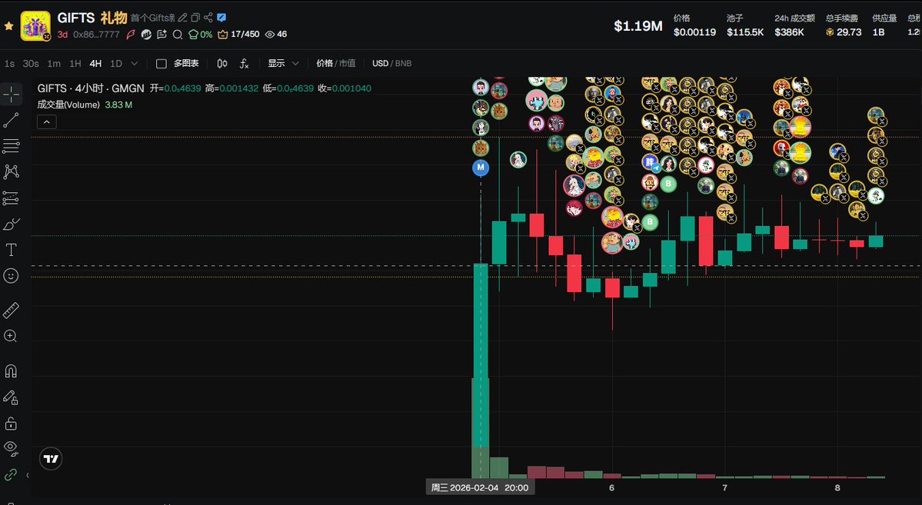Image resolution: width=922 pixels, height=505 pixels.
Task: Open the emoji icons tool
Action: pyautogui.click(x=12, y=276)
